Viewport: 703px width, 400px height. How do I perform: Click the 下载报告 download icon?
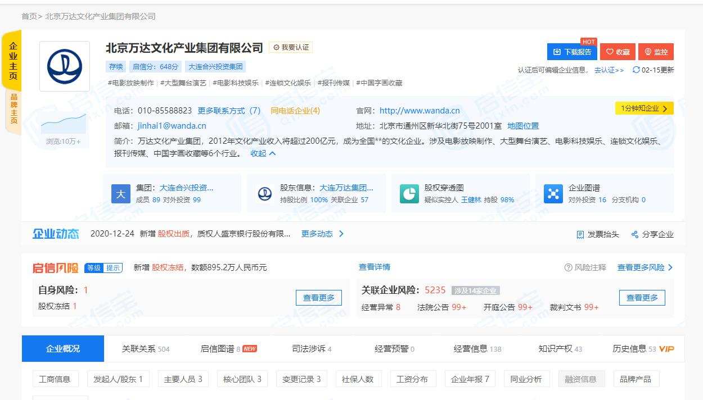pos(556,52)
